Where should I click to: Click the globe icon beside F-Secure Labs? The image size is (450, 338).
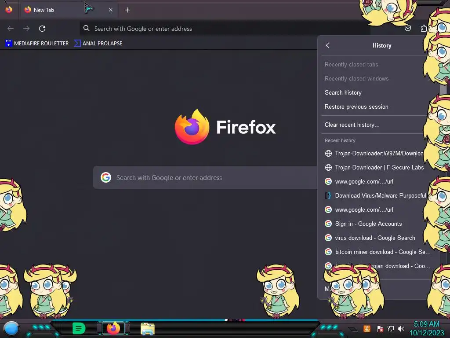point(328,167)
